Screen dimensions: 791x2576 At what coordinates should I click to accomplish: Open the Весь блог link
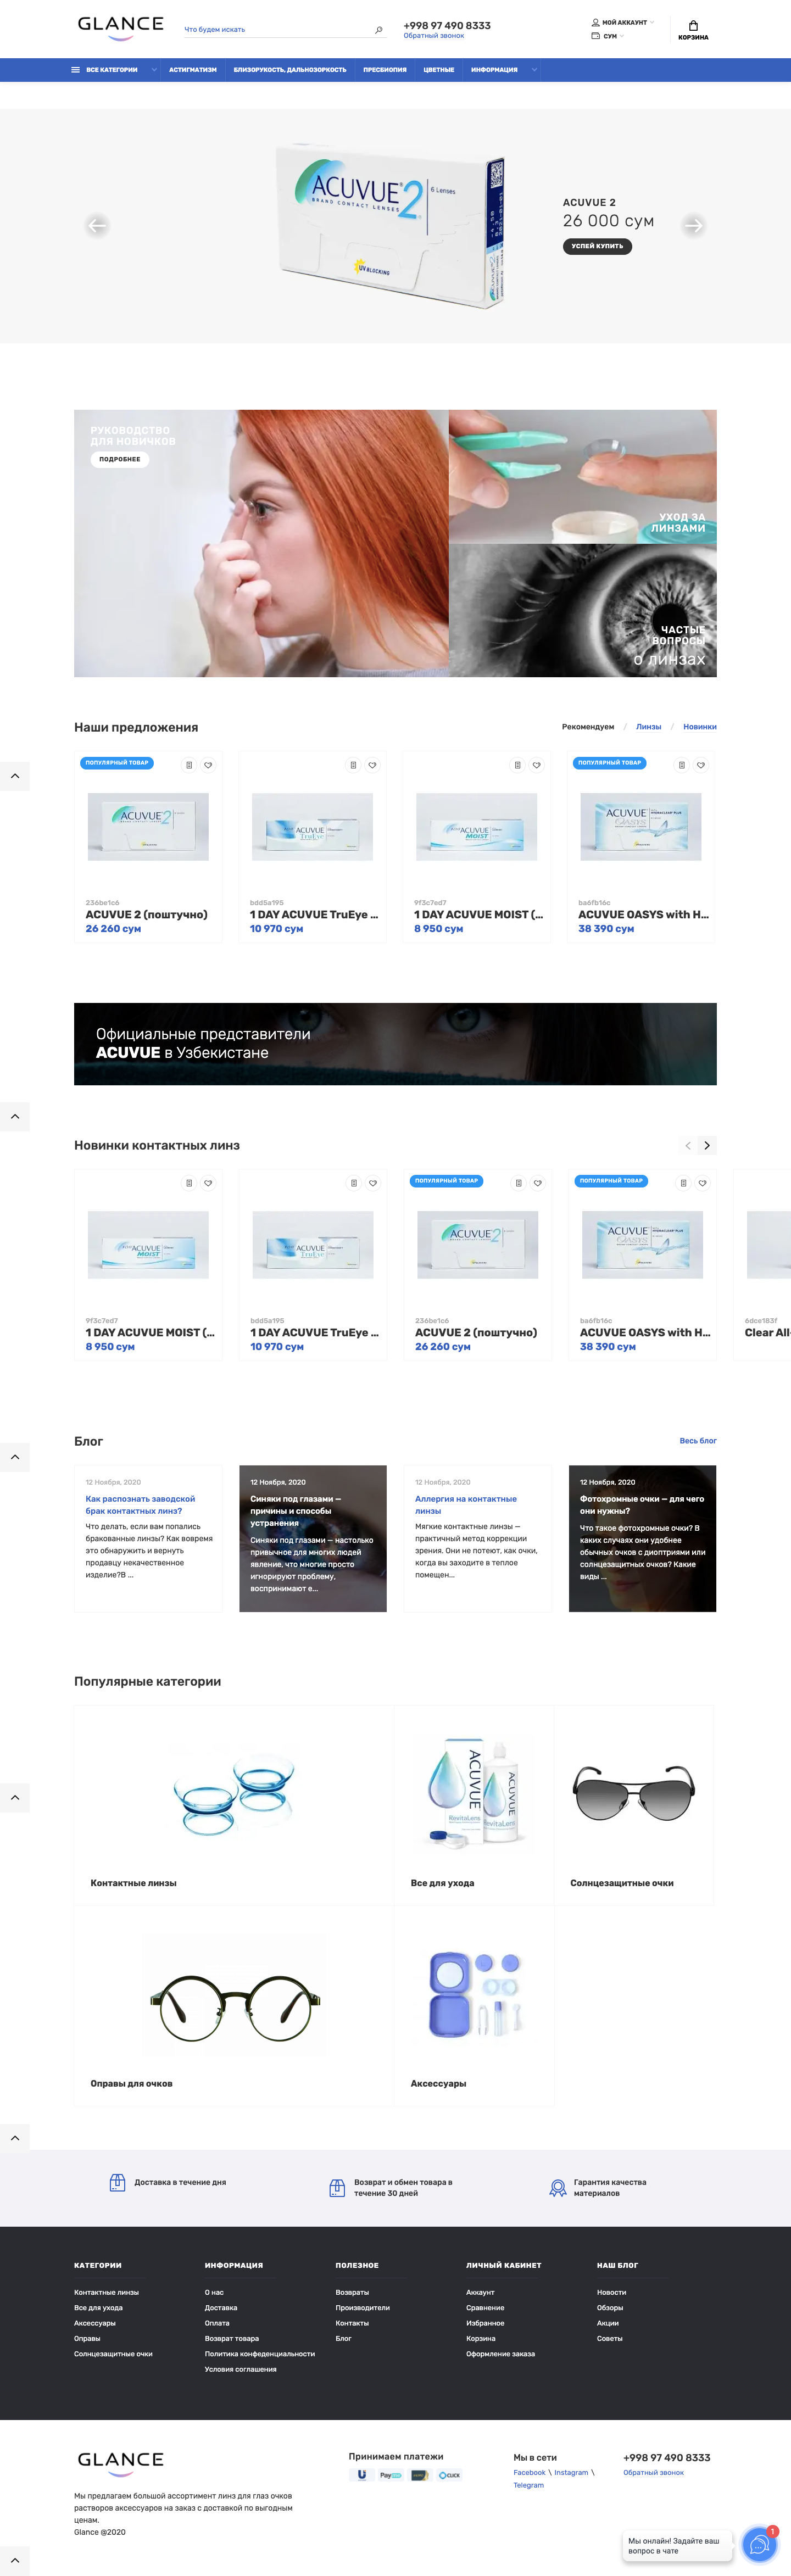pyautogui.click(x=697, y=1441)
